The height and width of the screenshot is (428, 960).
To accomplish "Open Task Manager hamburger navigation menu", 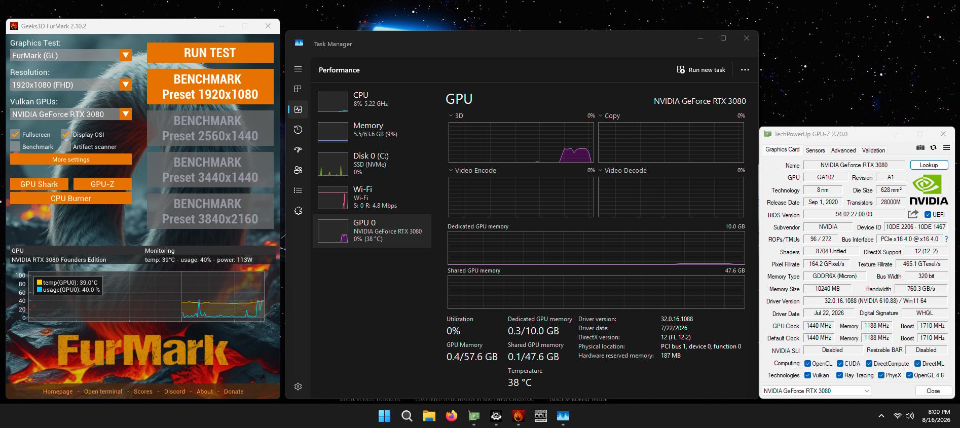I will (x=298, y=69).
